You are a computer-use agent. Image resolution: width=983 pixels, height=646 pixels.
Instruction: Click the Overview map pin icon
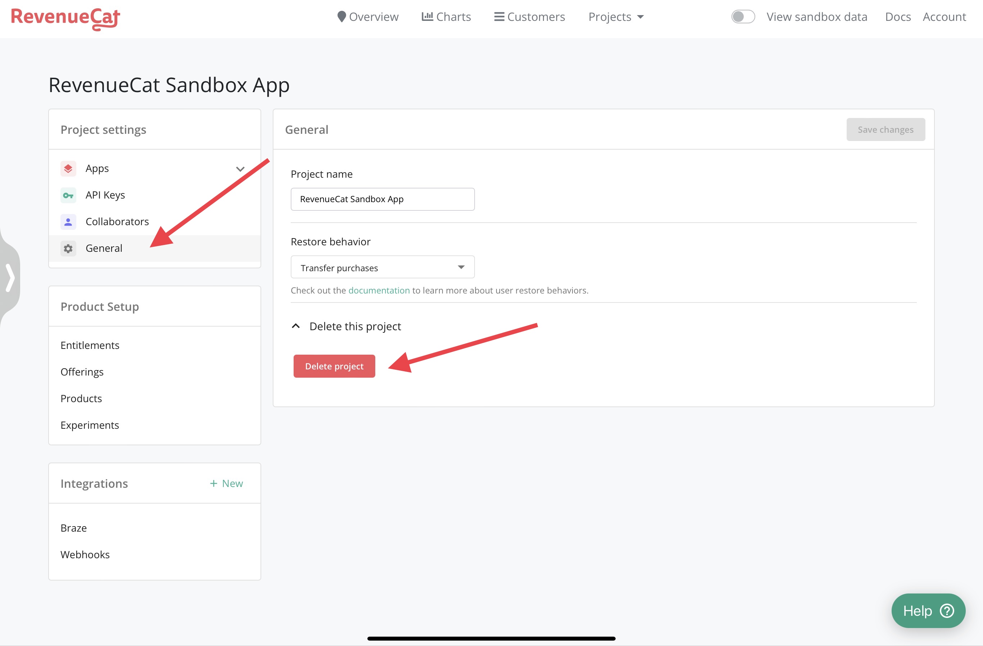pyautogui.click(x=341, y=17)
